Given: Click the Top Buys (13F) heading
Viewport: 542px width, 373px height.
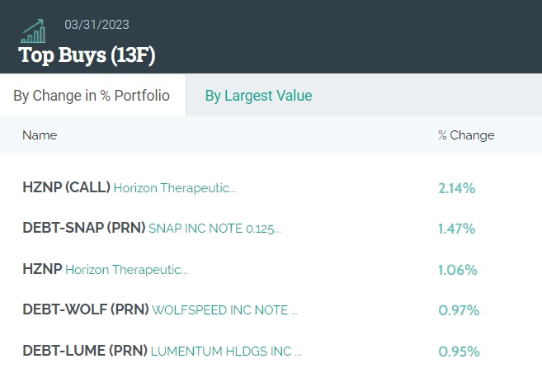Looking at the screenshot, I should [87, 55].
